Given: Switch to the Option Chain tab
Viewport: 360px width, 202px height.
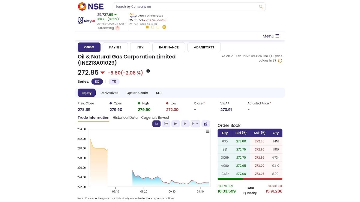Looking at the screenshot, I should tap(137, 93).
